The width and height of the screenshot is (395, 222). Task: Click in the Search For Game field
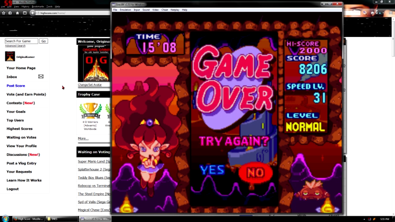pos(21,41)
